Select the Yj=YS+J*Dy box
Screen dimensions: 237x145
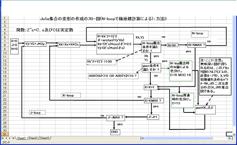coord(35,44)
